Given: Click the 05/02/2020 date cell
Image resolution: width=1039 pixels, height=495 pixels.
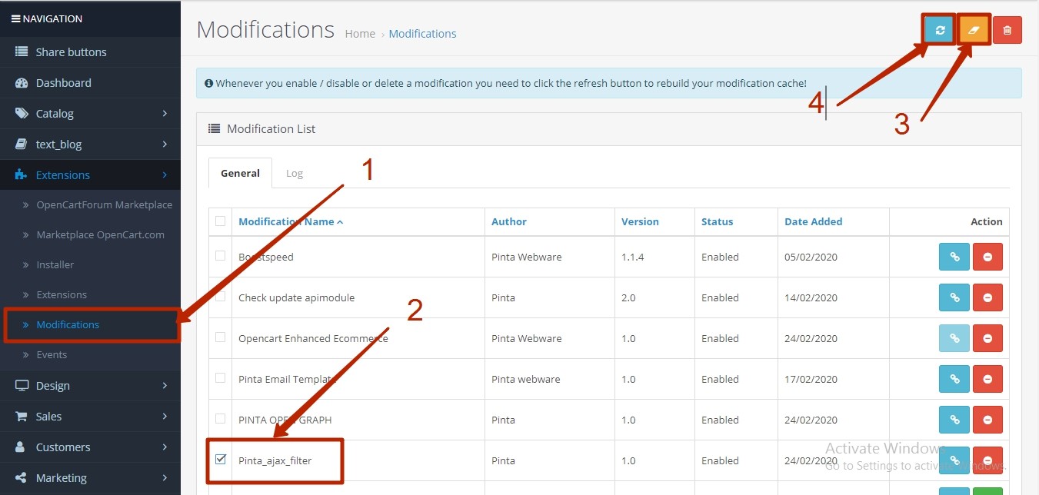Looking at the screenshot, I should (x=834, y=257).
